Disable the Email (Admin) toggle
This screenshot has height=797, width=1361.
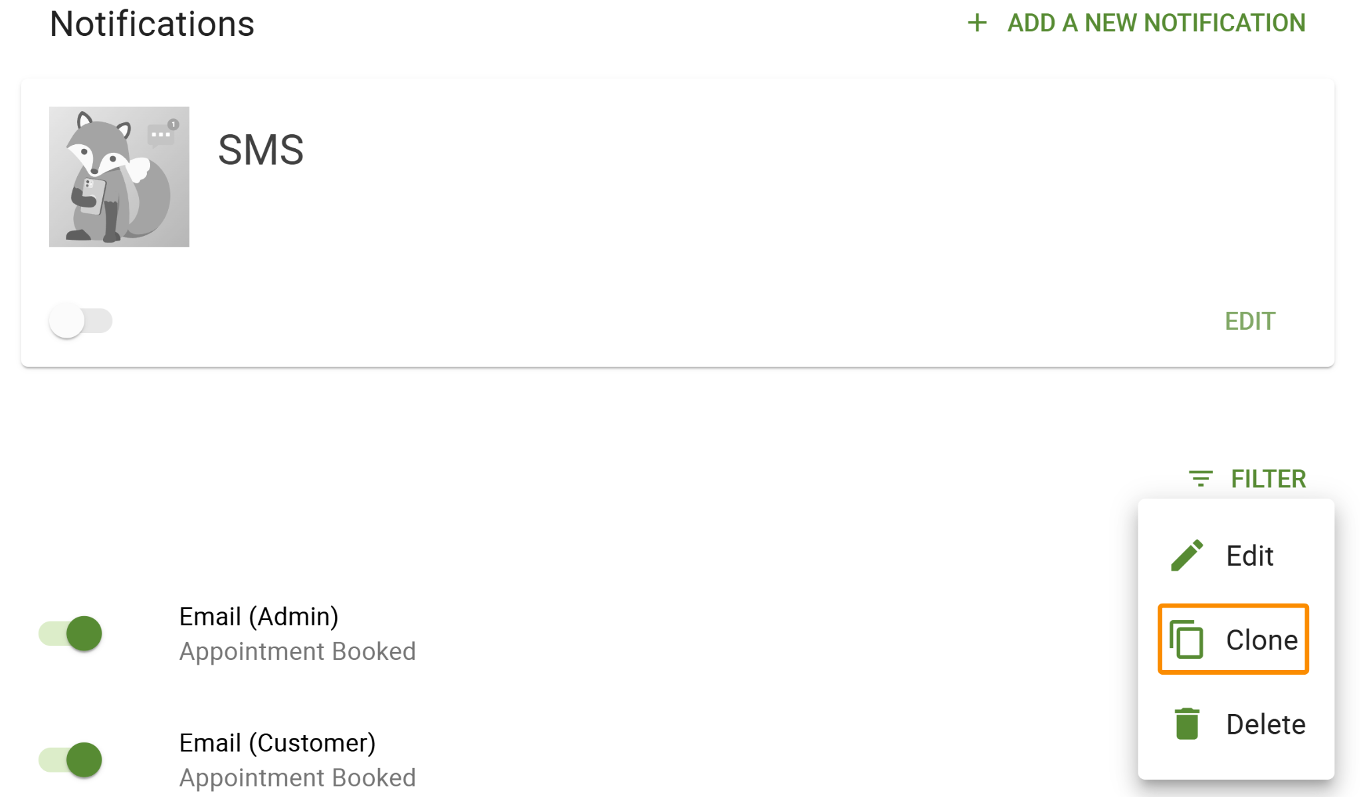coord(70,633)
